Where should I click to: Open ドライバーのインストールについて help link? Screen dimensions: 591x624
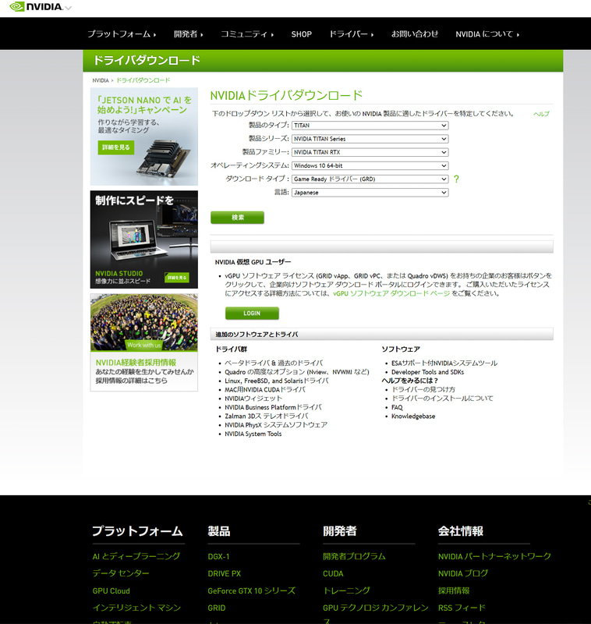click(x=443, y=399)
